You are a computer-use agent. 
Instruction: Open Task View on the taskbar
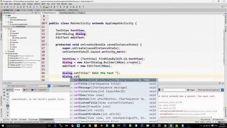(49, 126)
